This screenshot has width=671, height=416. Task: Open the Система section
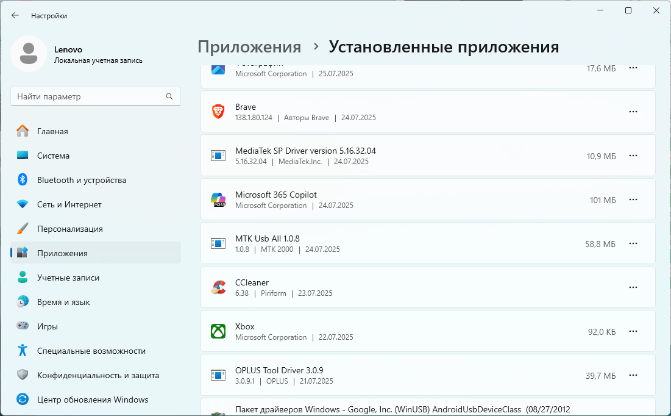96,156
